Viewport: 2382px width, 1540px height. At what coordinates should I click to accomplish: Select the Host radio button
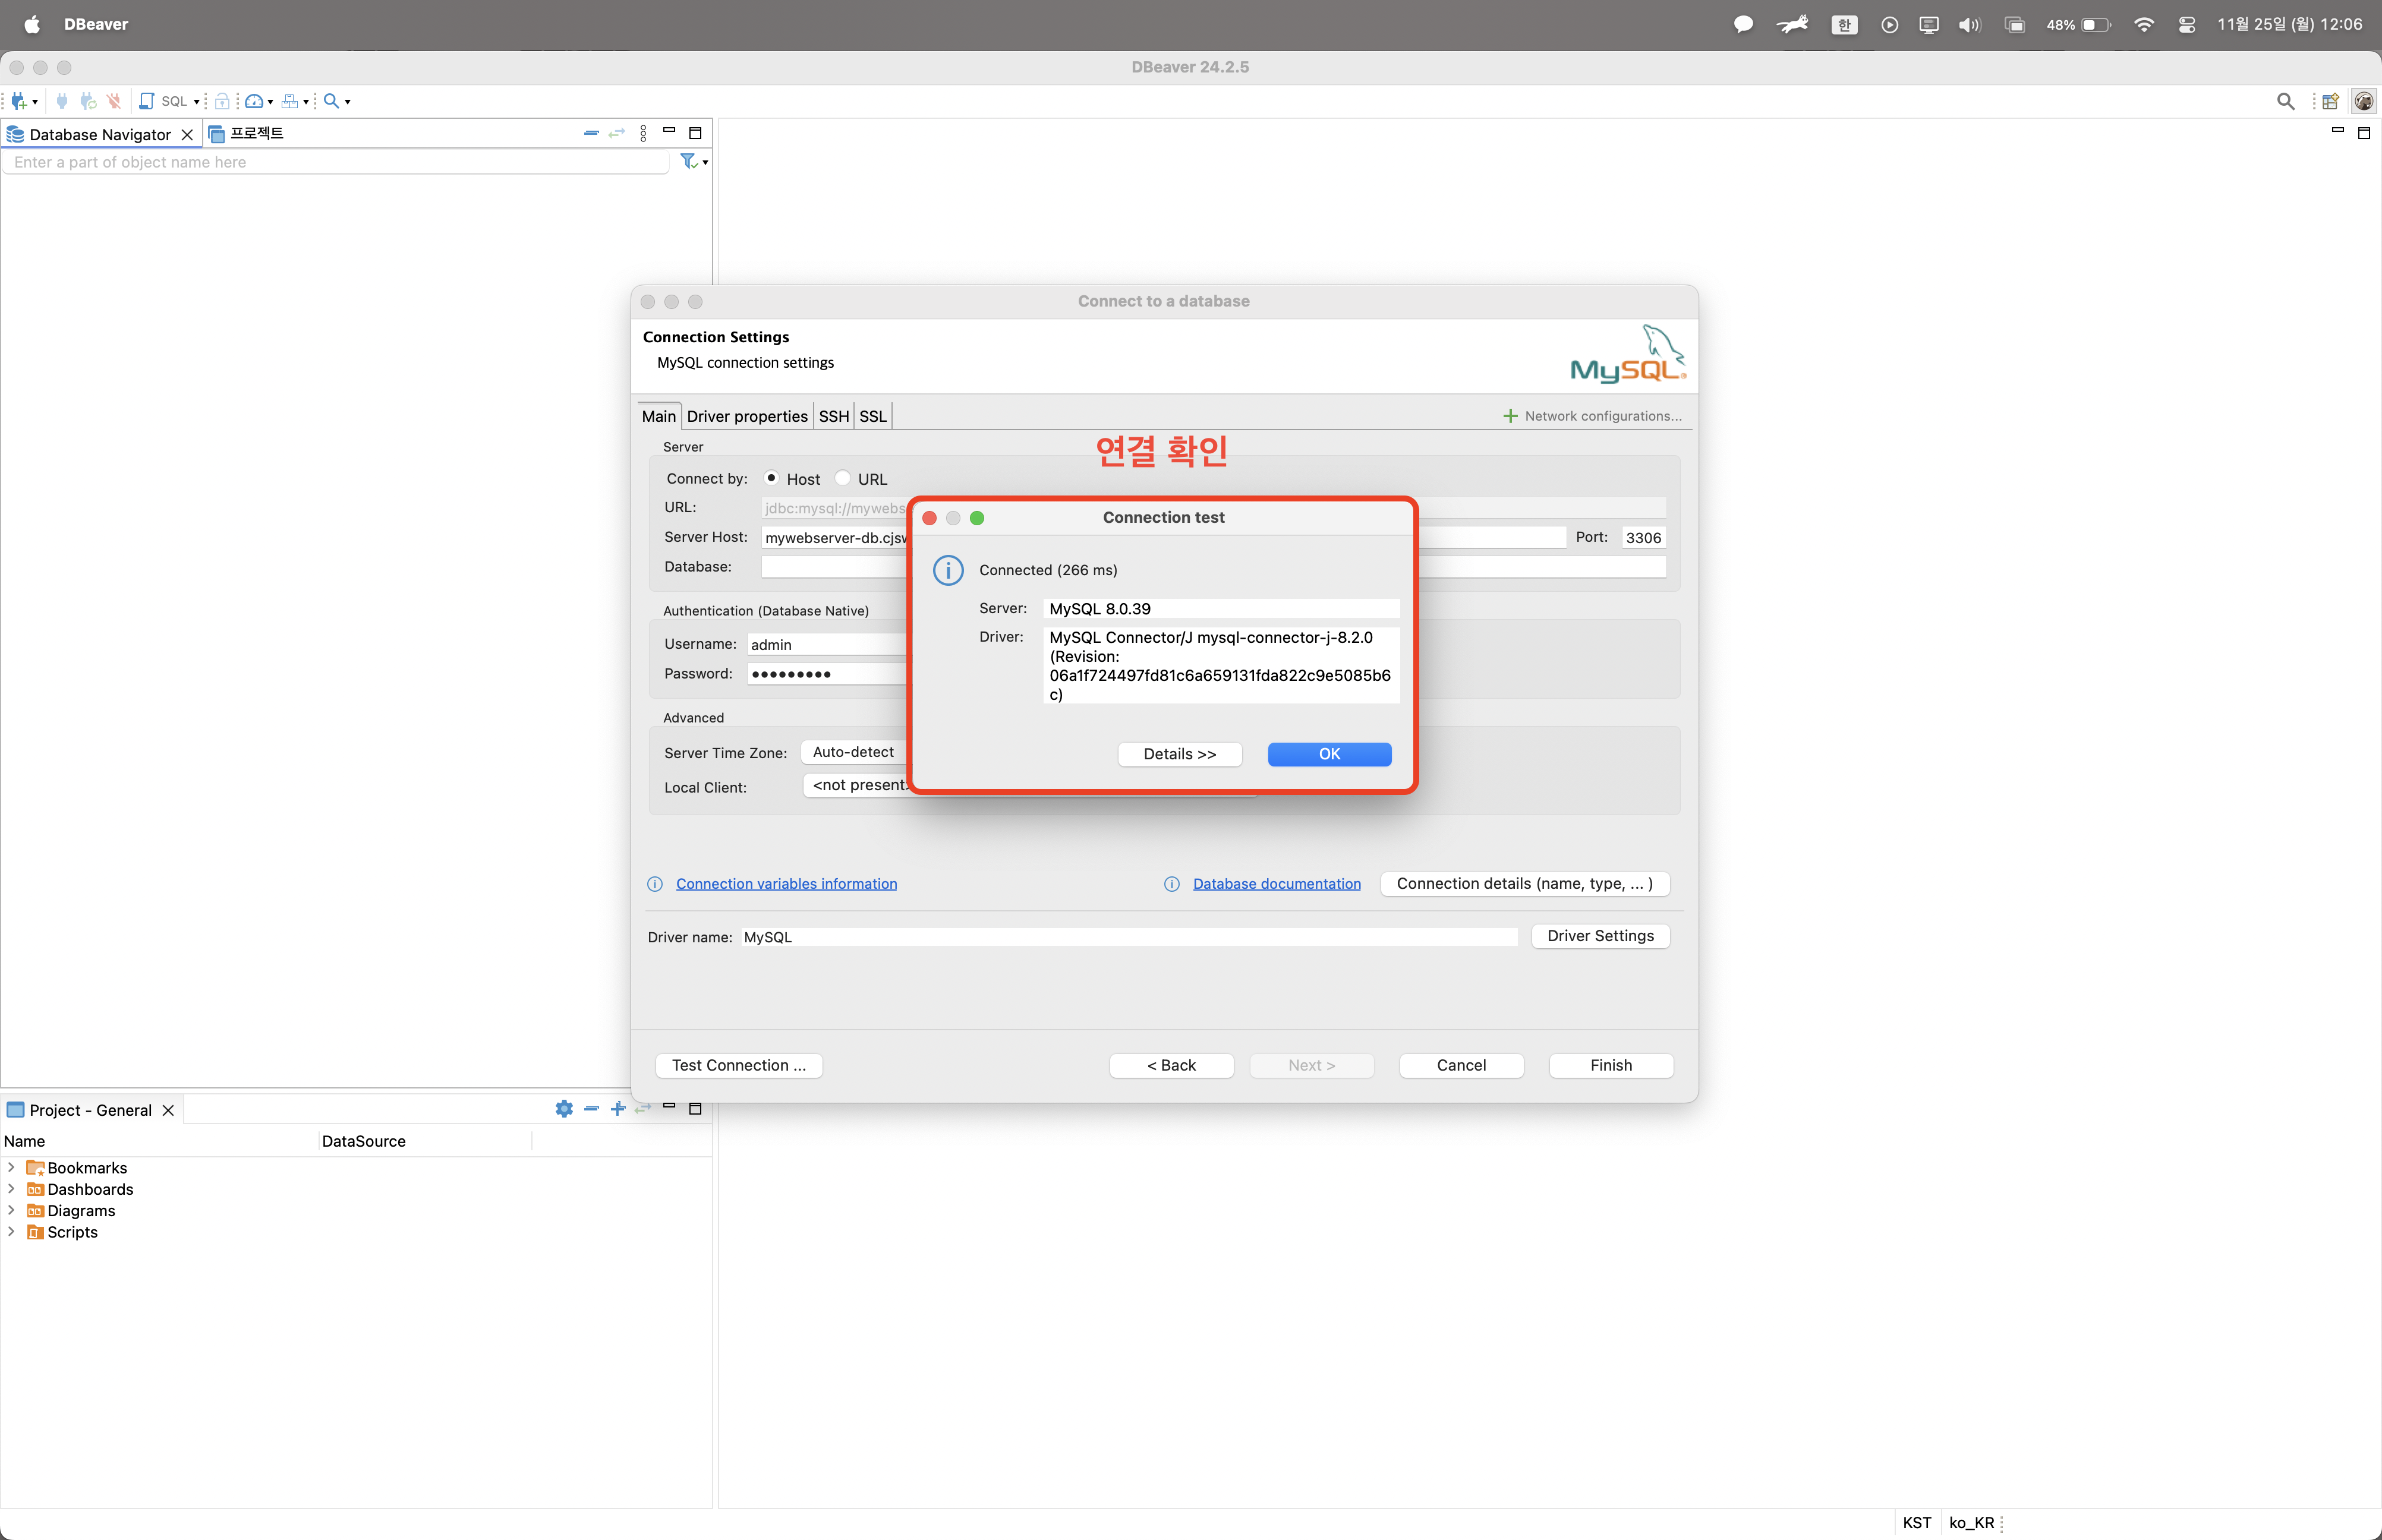point(772,479)
